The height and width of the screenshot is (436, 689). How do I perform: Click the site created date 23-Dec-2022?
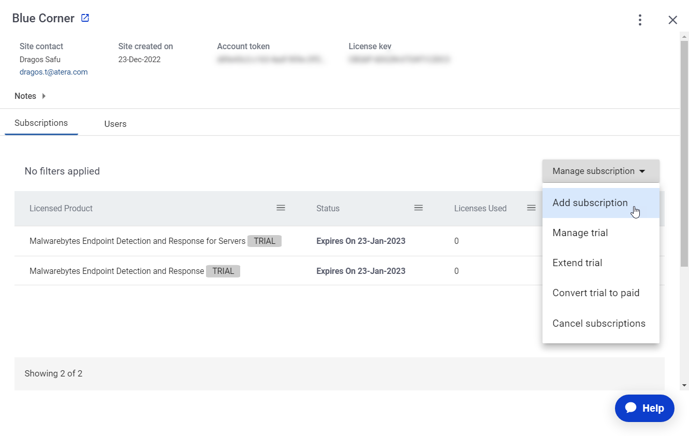pos(139,60)
